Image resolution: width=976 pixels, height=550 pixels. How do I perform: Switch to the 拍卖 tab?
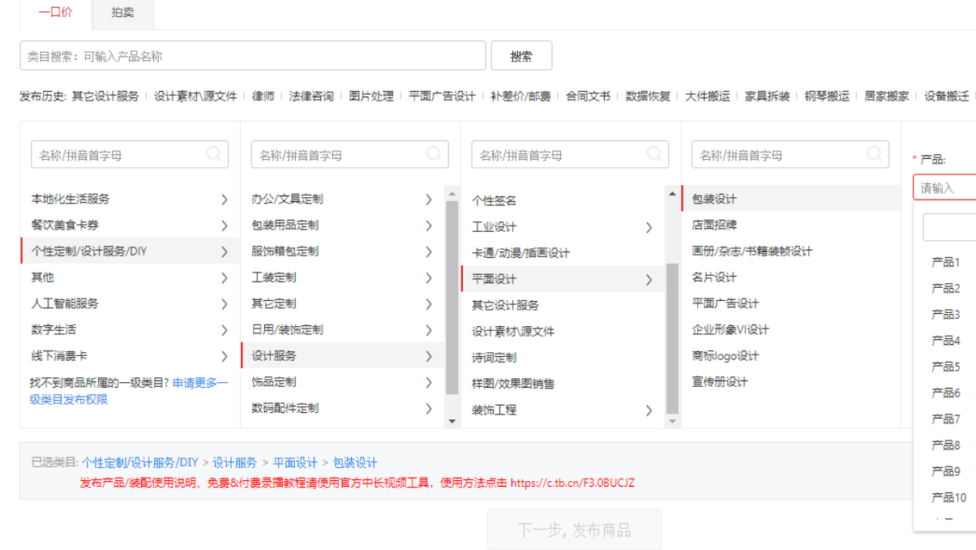(x=122, y=12)
